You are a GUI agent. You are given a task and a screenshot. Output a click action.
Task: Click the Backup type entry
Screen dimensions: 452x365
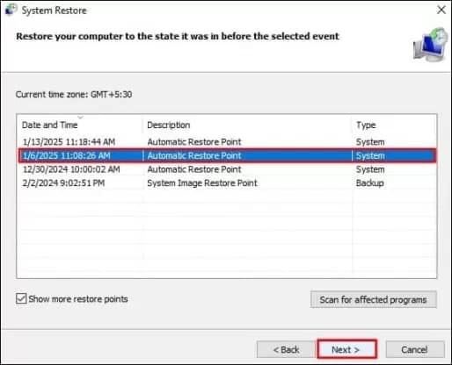(370, 183)
